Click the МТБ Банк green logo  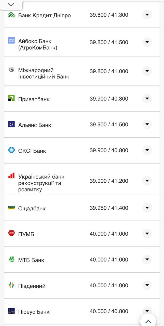(11, 259)
